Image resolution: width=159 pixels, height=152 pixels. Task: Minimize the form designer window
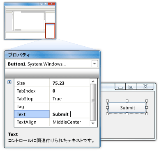120,86
